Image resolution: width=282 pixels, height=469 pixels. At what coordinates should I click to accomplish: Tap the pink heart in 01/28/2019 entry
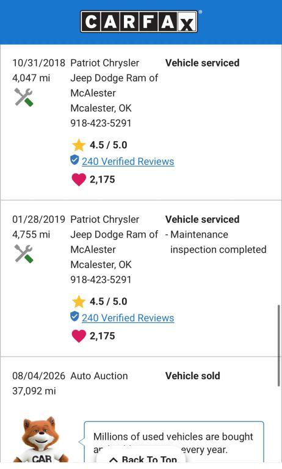[x=79, y=336]
